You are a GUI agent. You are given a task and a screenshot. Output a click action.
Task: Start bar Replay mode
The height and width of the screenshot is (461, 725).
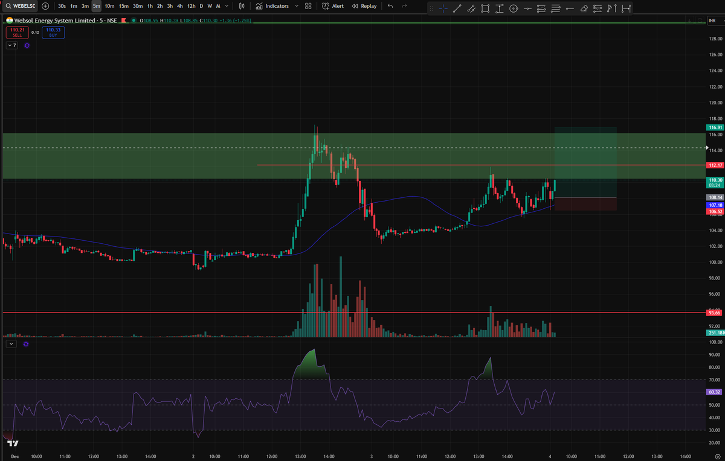click(365, 6)
